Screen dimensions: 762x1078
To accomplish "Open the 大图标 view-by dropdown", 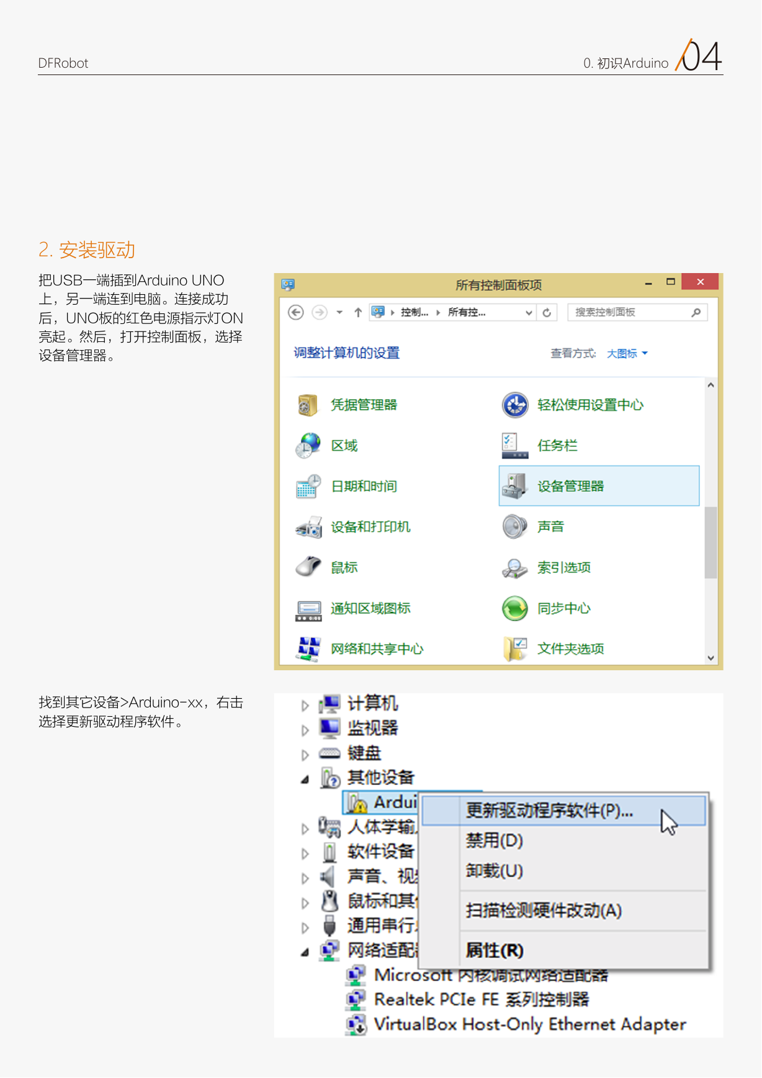I will point(627,354).
